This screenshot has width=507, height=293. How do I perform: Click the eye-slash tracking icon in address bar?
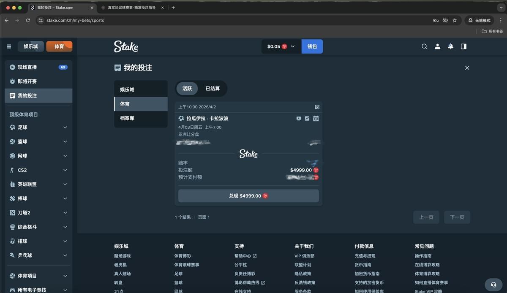[445, 20]
